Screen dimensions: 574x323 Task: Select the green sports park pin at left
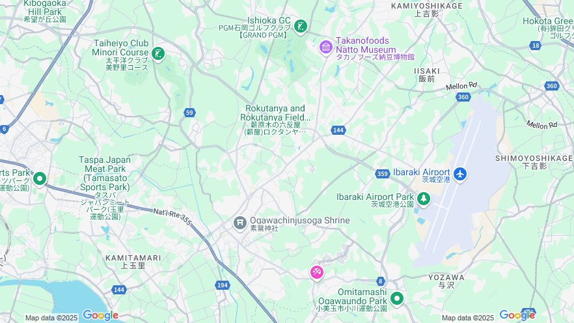click(40, 179)
